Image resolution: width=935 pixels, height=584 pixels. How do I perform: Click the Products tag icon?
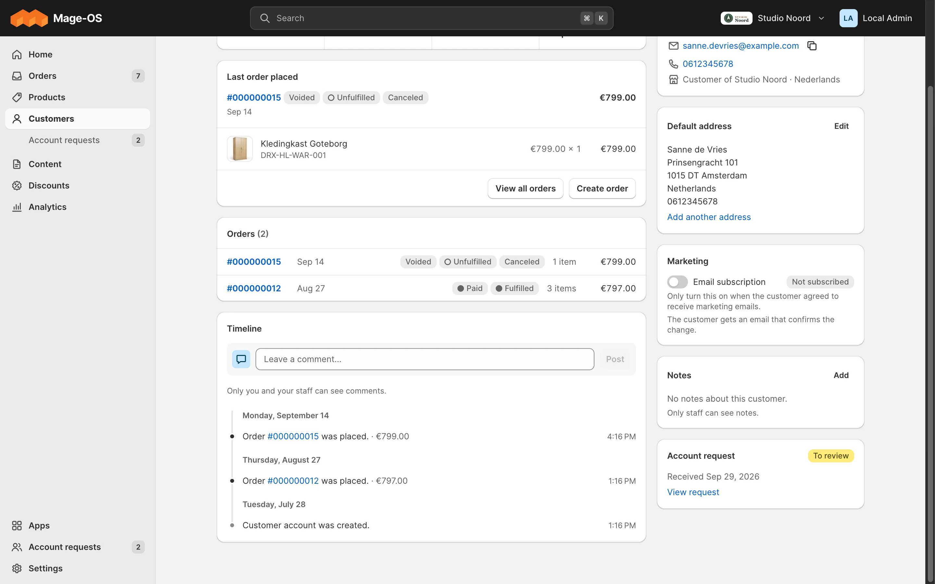click(x=17, y=97)
